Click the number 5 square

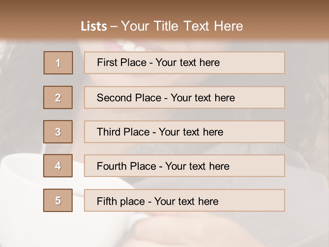58,200
